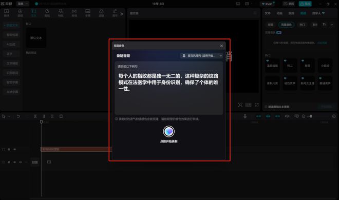The image size is (339, 200).
Task: Click the fullscreen preview icon
Action: (x=257, y=105)
